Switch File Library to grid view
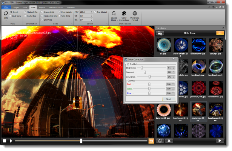The image size is (232, 151). (x=220, y=33)
